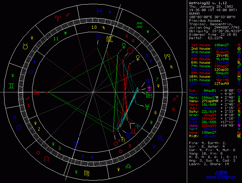The image size is (242, 183).
Task: Select the green Aquarius wave glyph
Action: [x=140, y=24]
